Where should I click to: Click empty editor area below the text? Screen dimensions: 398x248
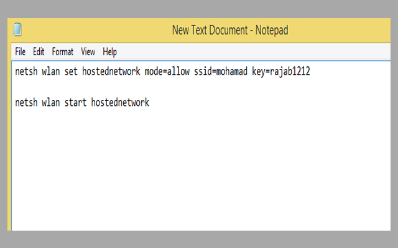[199, 174]
